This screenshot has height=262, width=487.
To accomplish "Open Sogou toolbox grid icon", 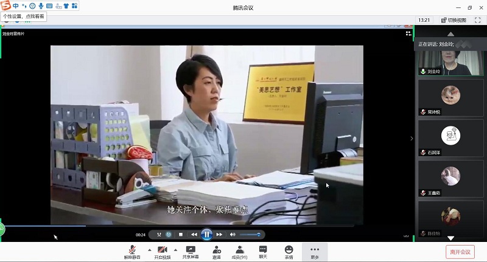I will 74,5.
